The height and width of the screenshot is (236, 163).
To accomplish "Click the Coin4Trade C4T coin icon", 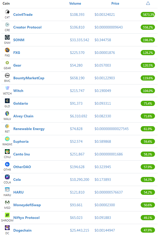I will tap(7, 12).
